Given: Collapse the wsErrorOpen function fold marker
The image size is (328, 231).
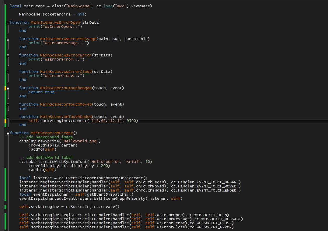Looking at the screenshot, I should point(8,23).
